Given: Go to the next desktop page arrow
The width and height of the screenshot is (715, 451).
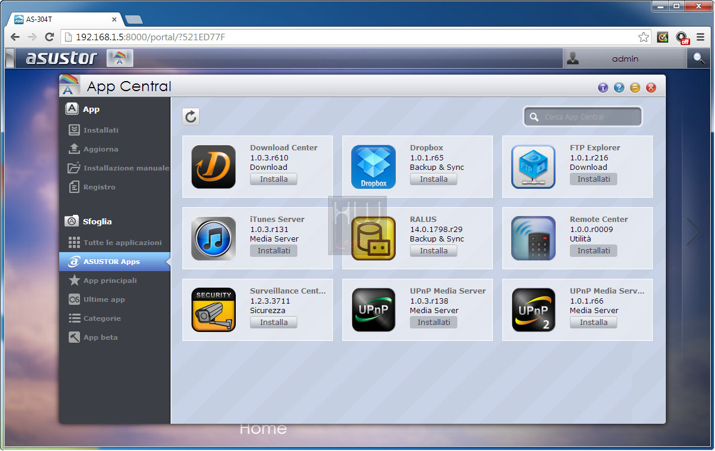Looking at the screenshot, I should [x=693, y=231].
